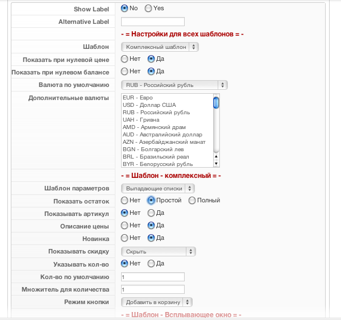This screenshot has height=320, width=341.
Task: Click the Множитель для количества field
Action: pos(153,289)
